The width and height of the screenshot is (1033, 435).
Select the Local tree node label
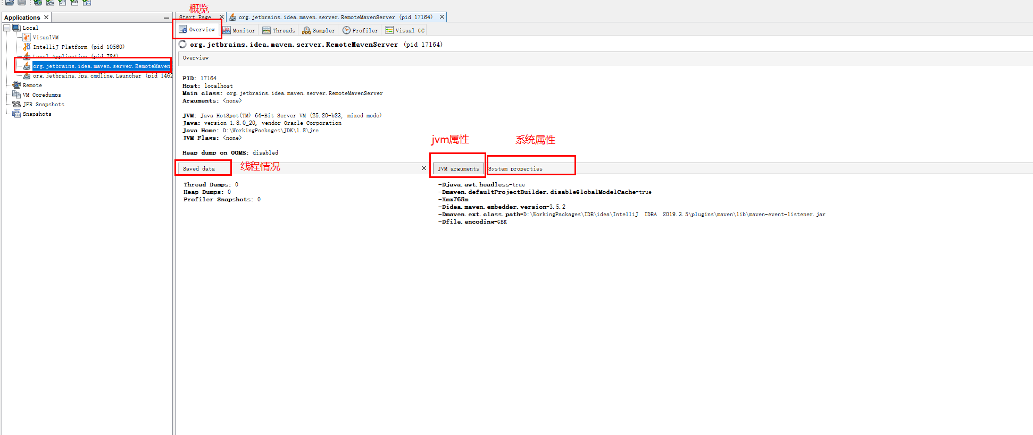coord(30,28)
